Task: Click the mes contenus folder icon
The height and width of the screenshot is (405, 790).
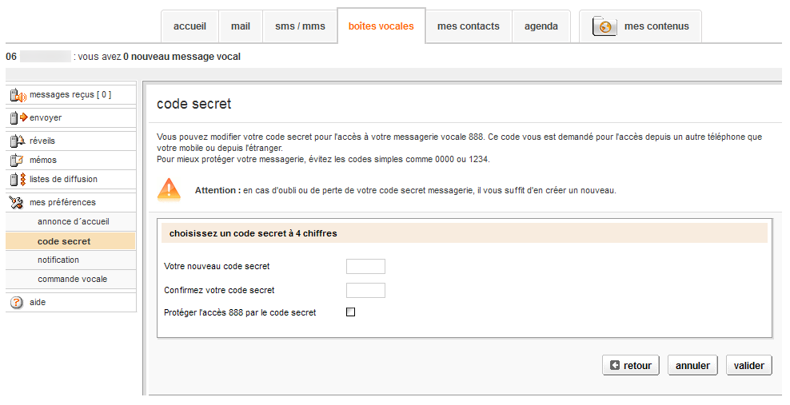Action: tap(604, 26)
